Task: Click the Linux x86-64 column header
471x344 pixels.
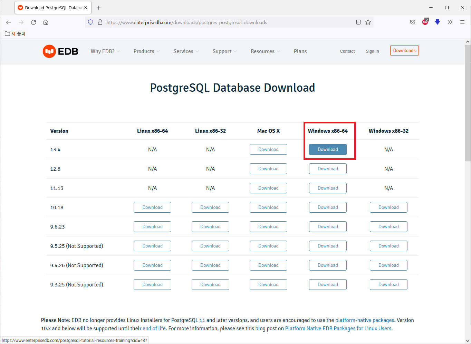Action: pos(152,131)
